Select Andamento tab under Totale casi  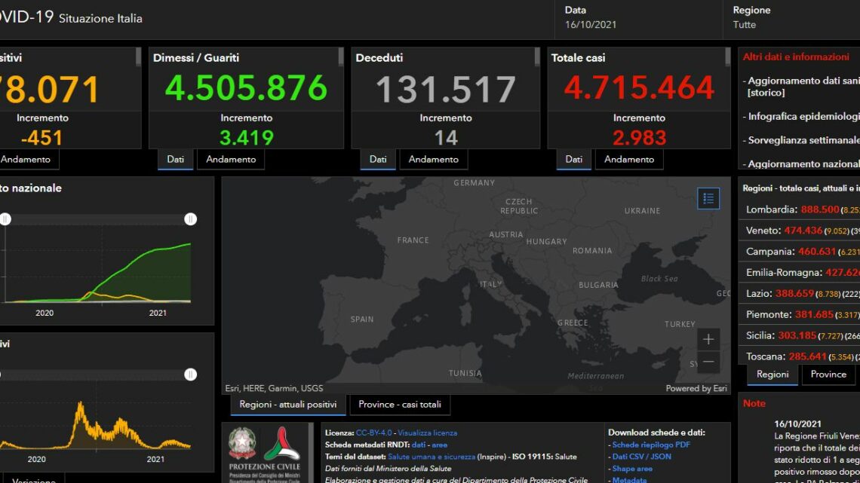click(629, 159)
